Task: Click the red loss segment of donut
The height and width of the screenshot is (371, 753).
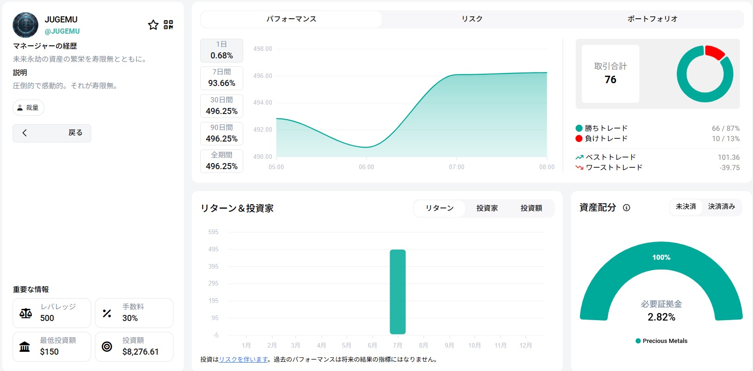Action: 715,52
